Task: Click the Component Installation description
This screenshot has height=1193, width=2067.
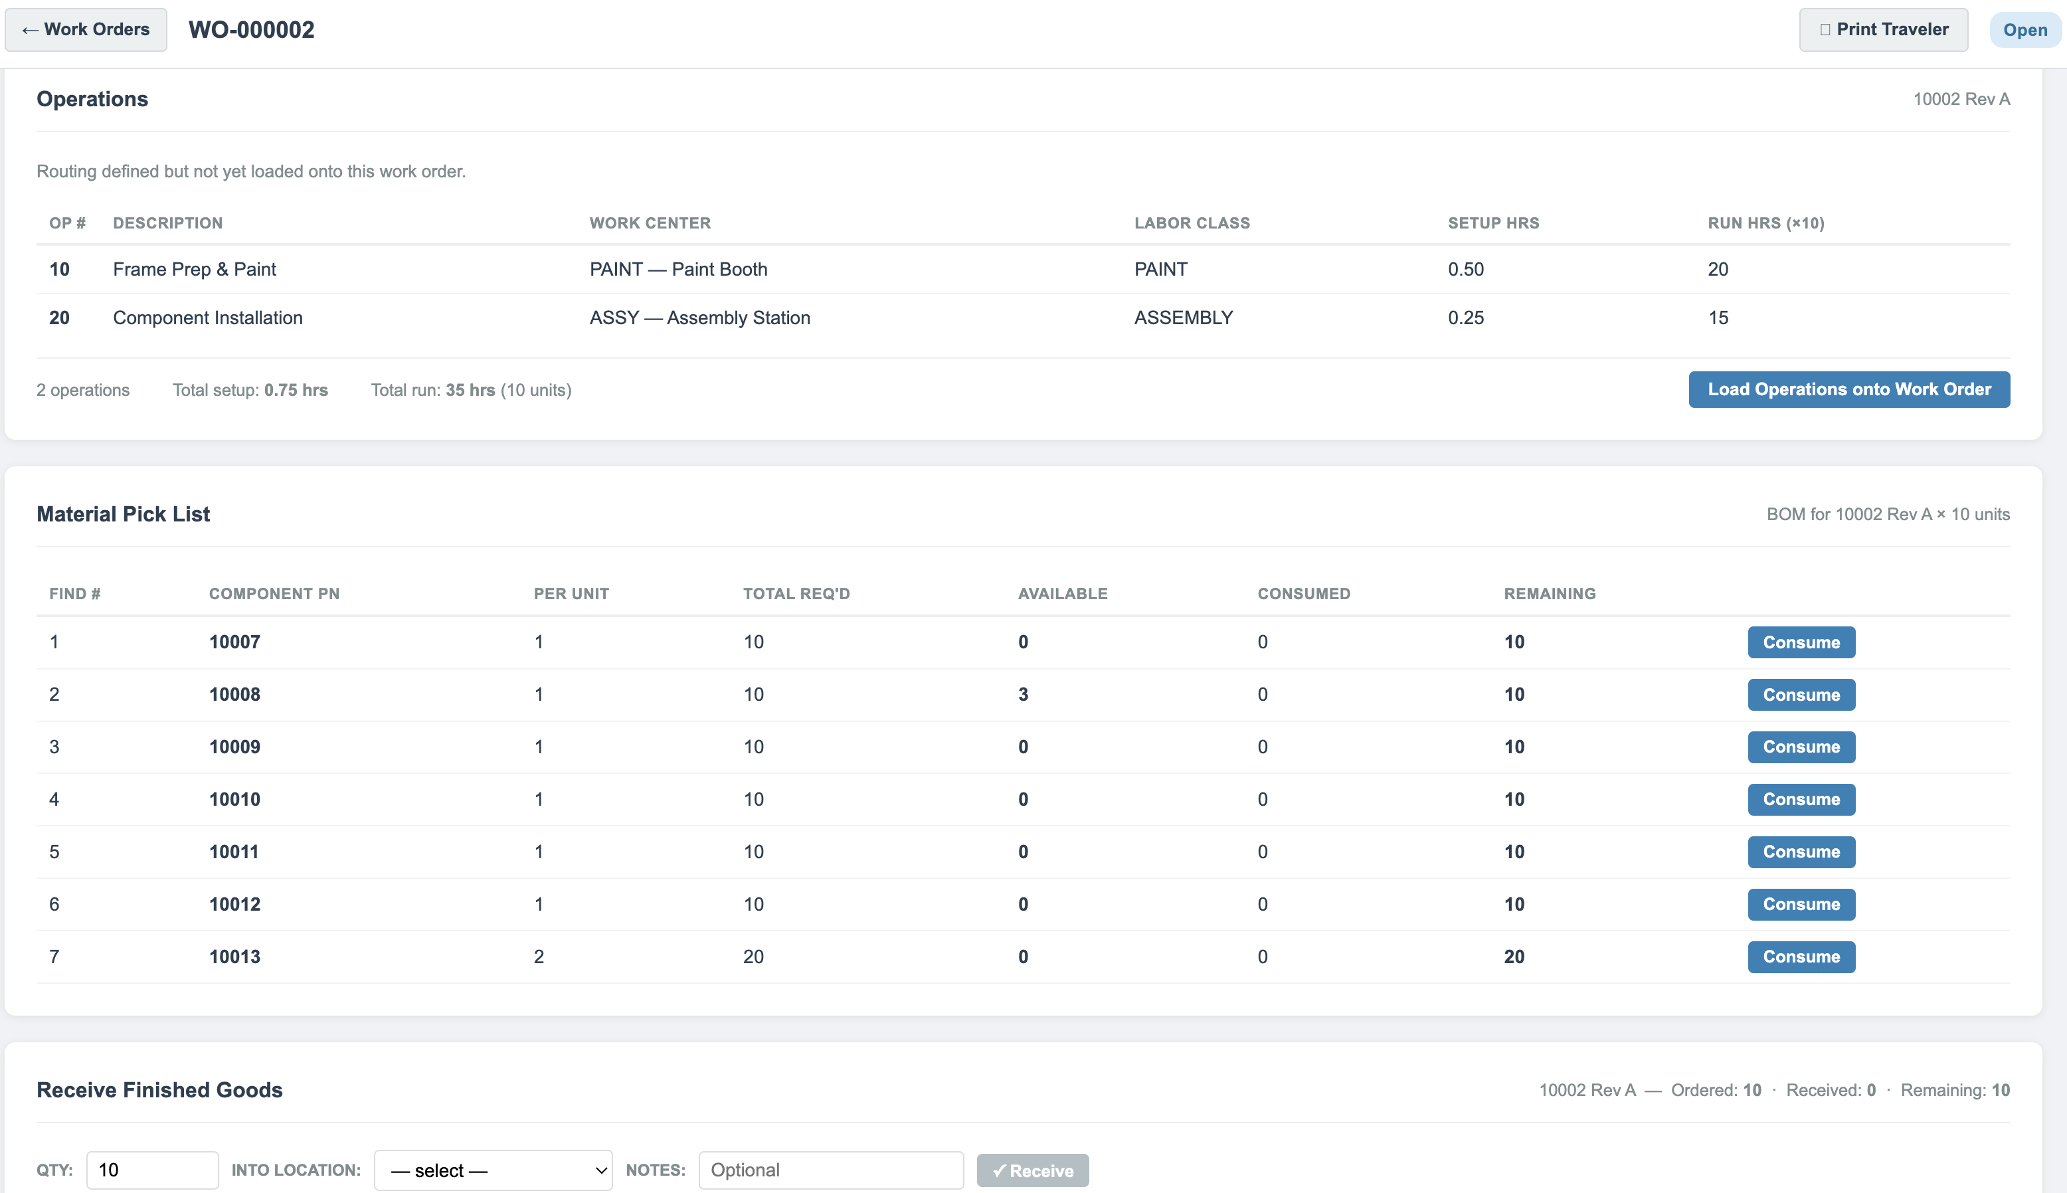Action: click(x=208, y=318)
